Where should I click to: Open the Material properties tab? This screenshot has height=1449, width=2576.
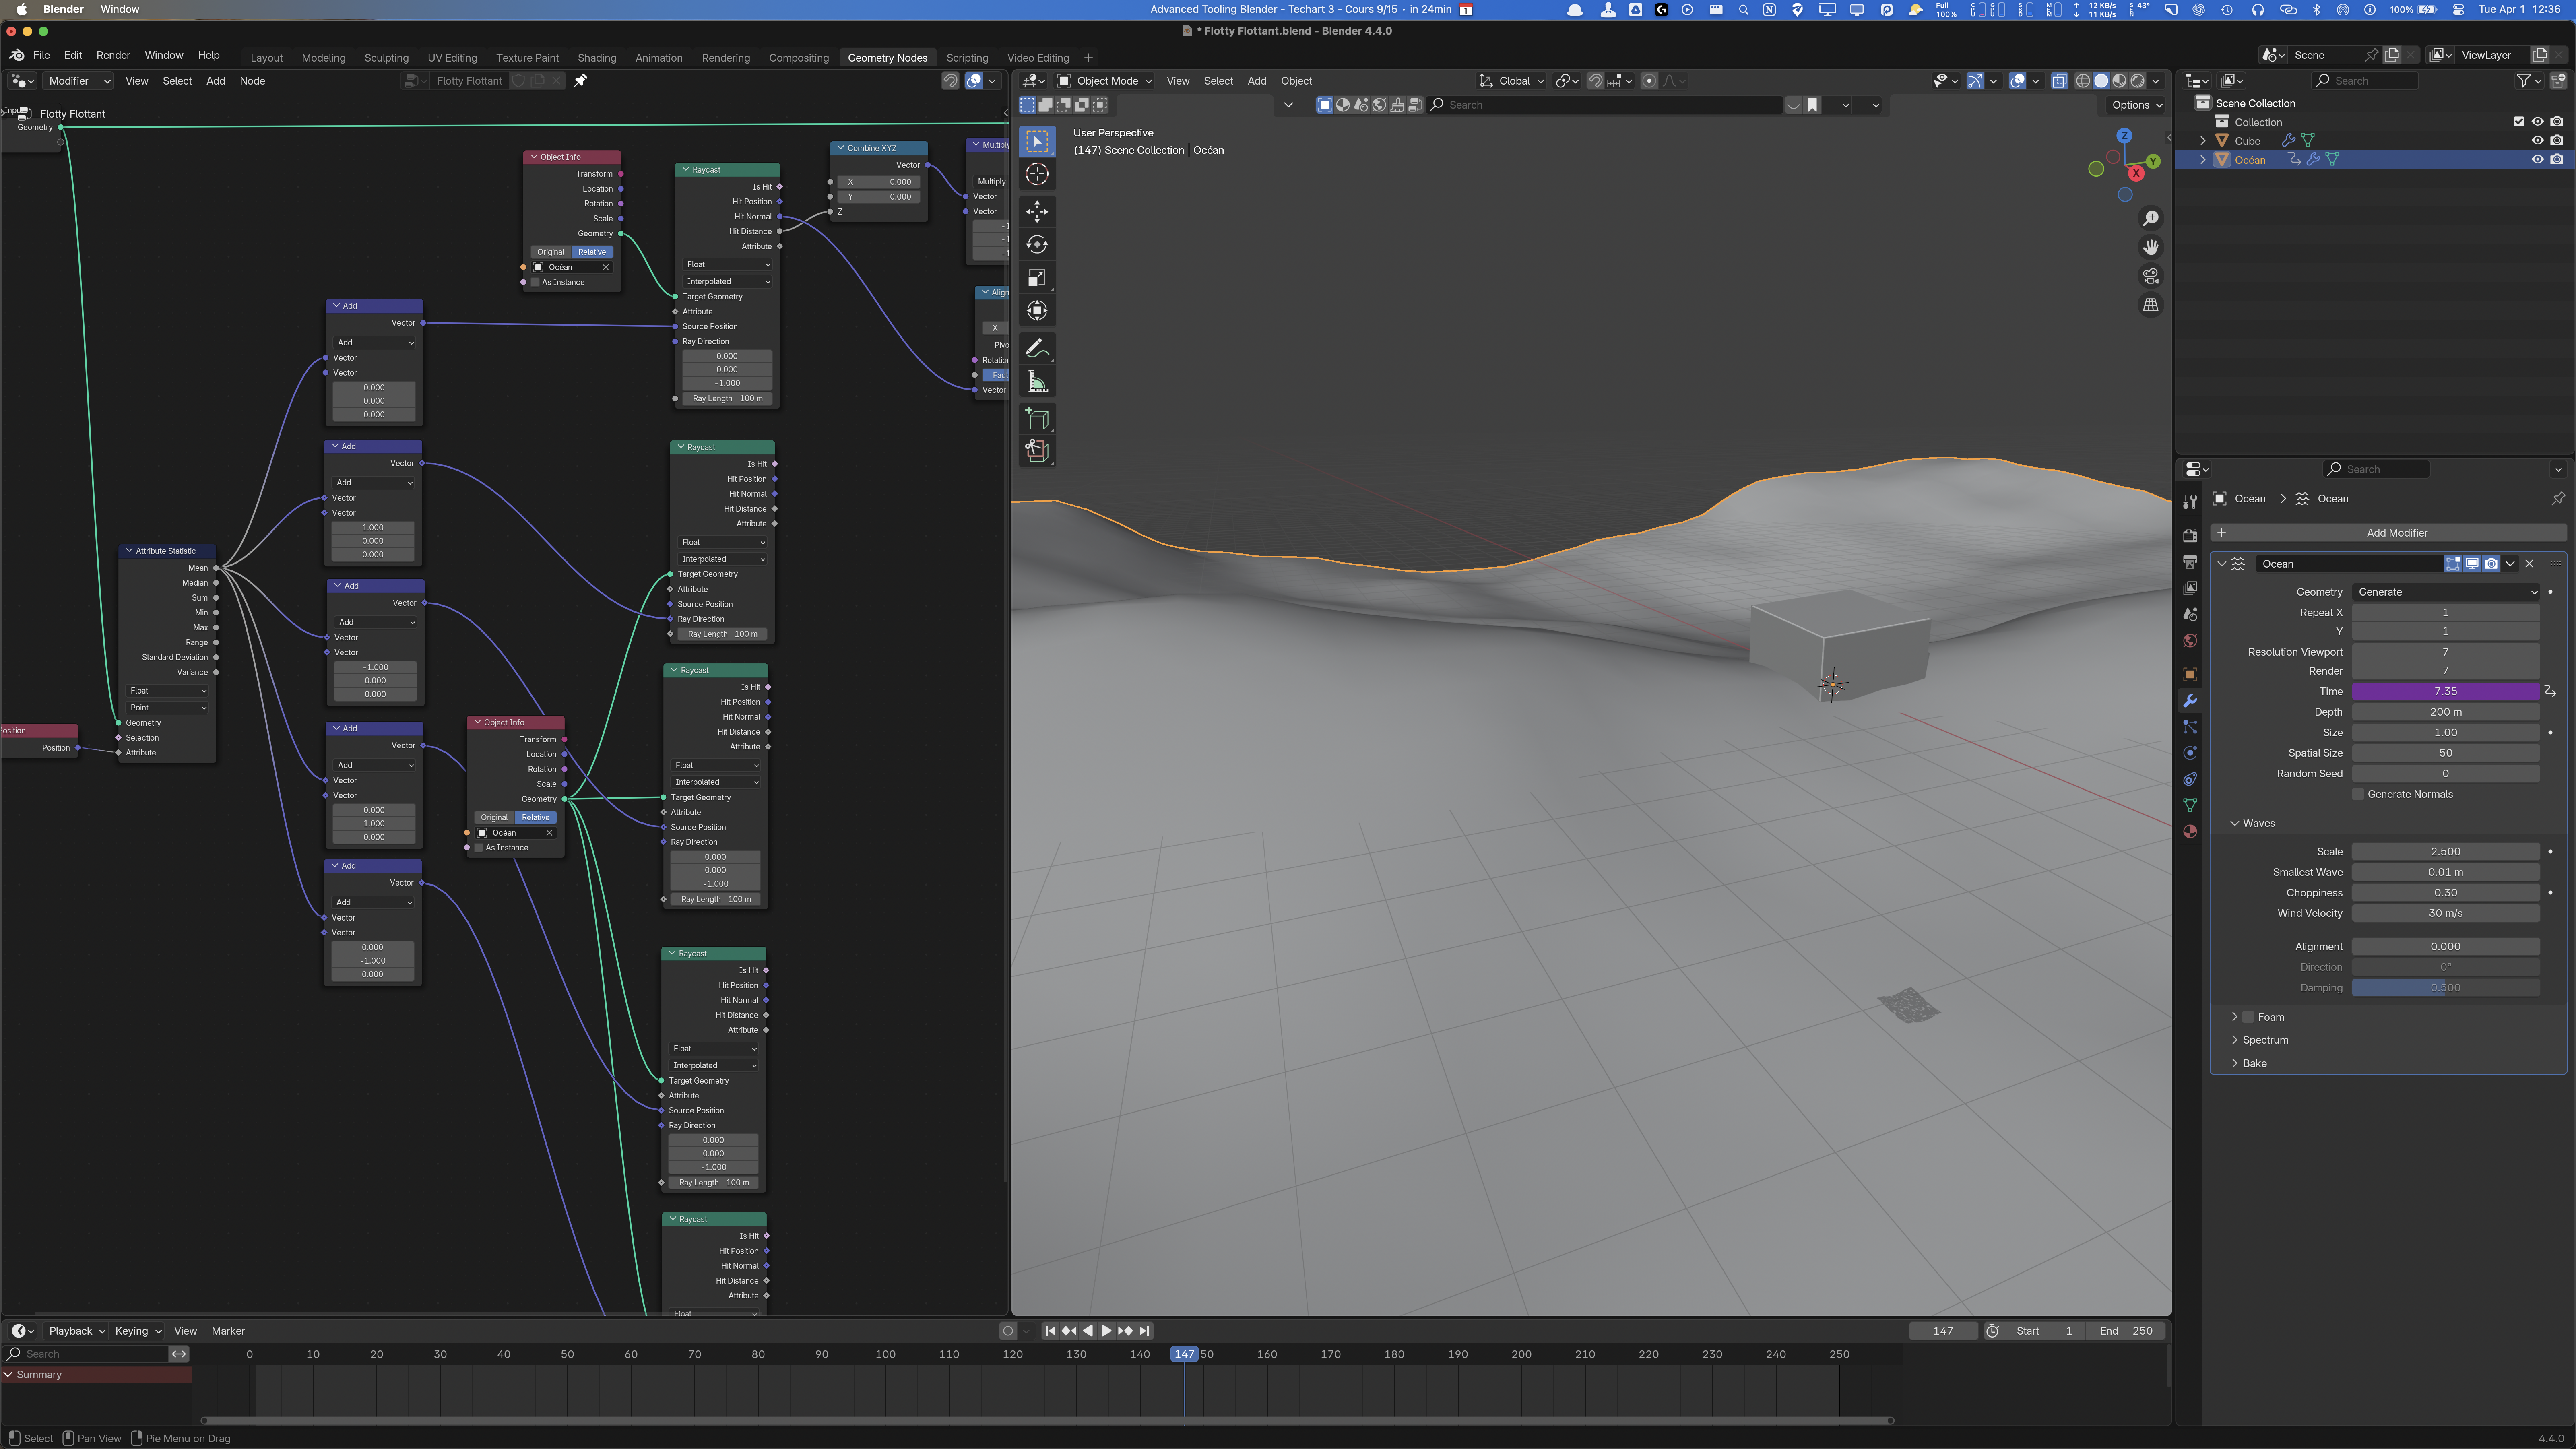(2190, 831)
